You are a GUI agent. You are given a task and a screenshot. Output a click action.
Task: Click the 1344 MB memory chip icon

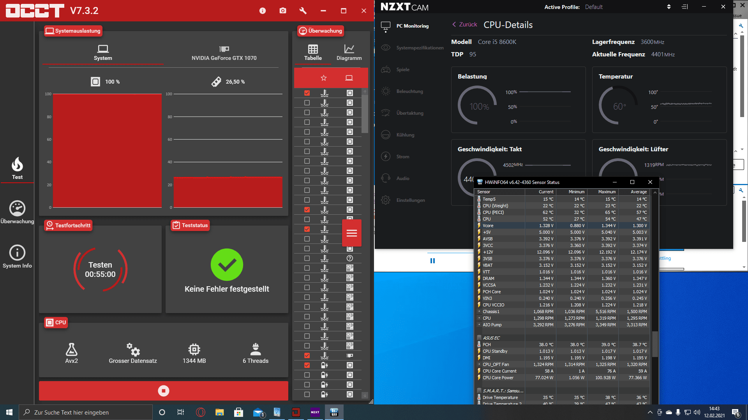pyautogui.click(x=194, y=349)
